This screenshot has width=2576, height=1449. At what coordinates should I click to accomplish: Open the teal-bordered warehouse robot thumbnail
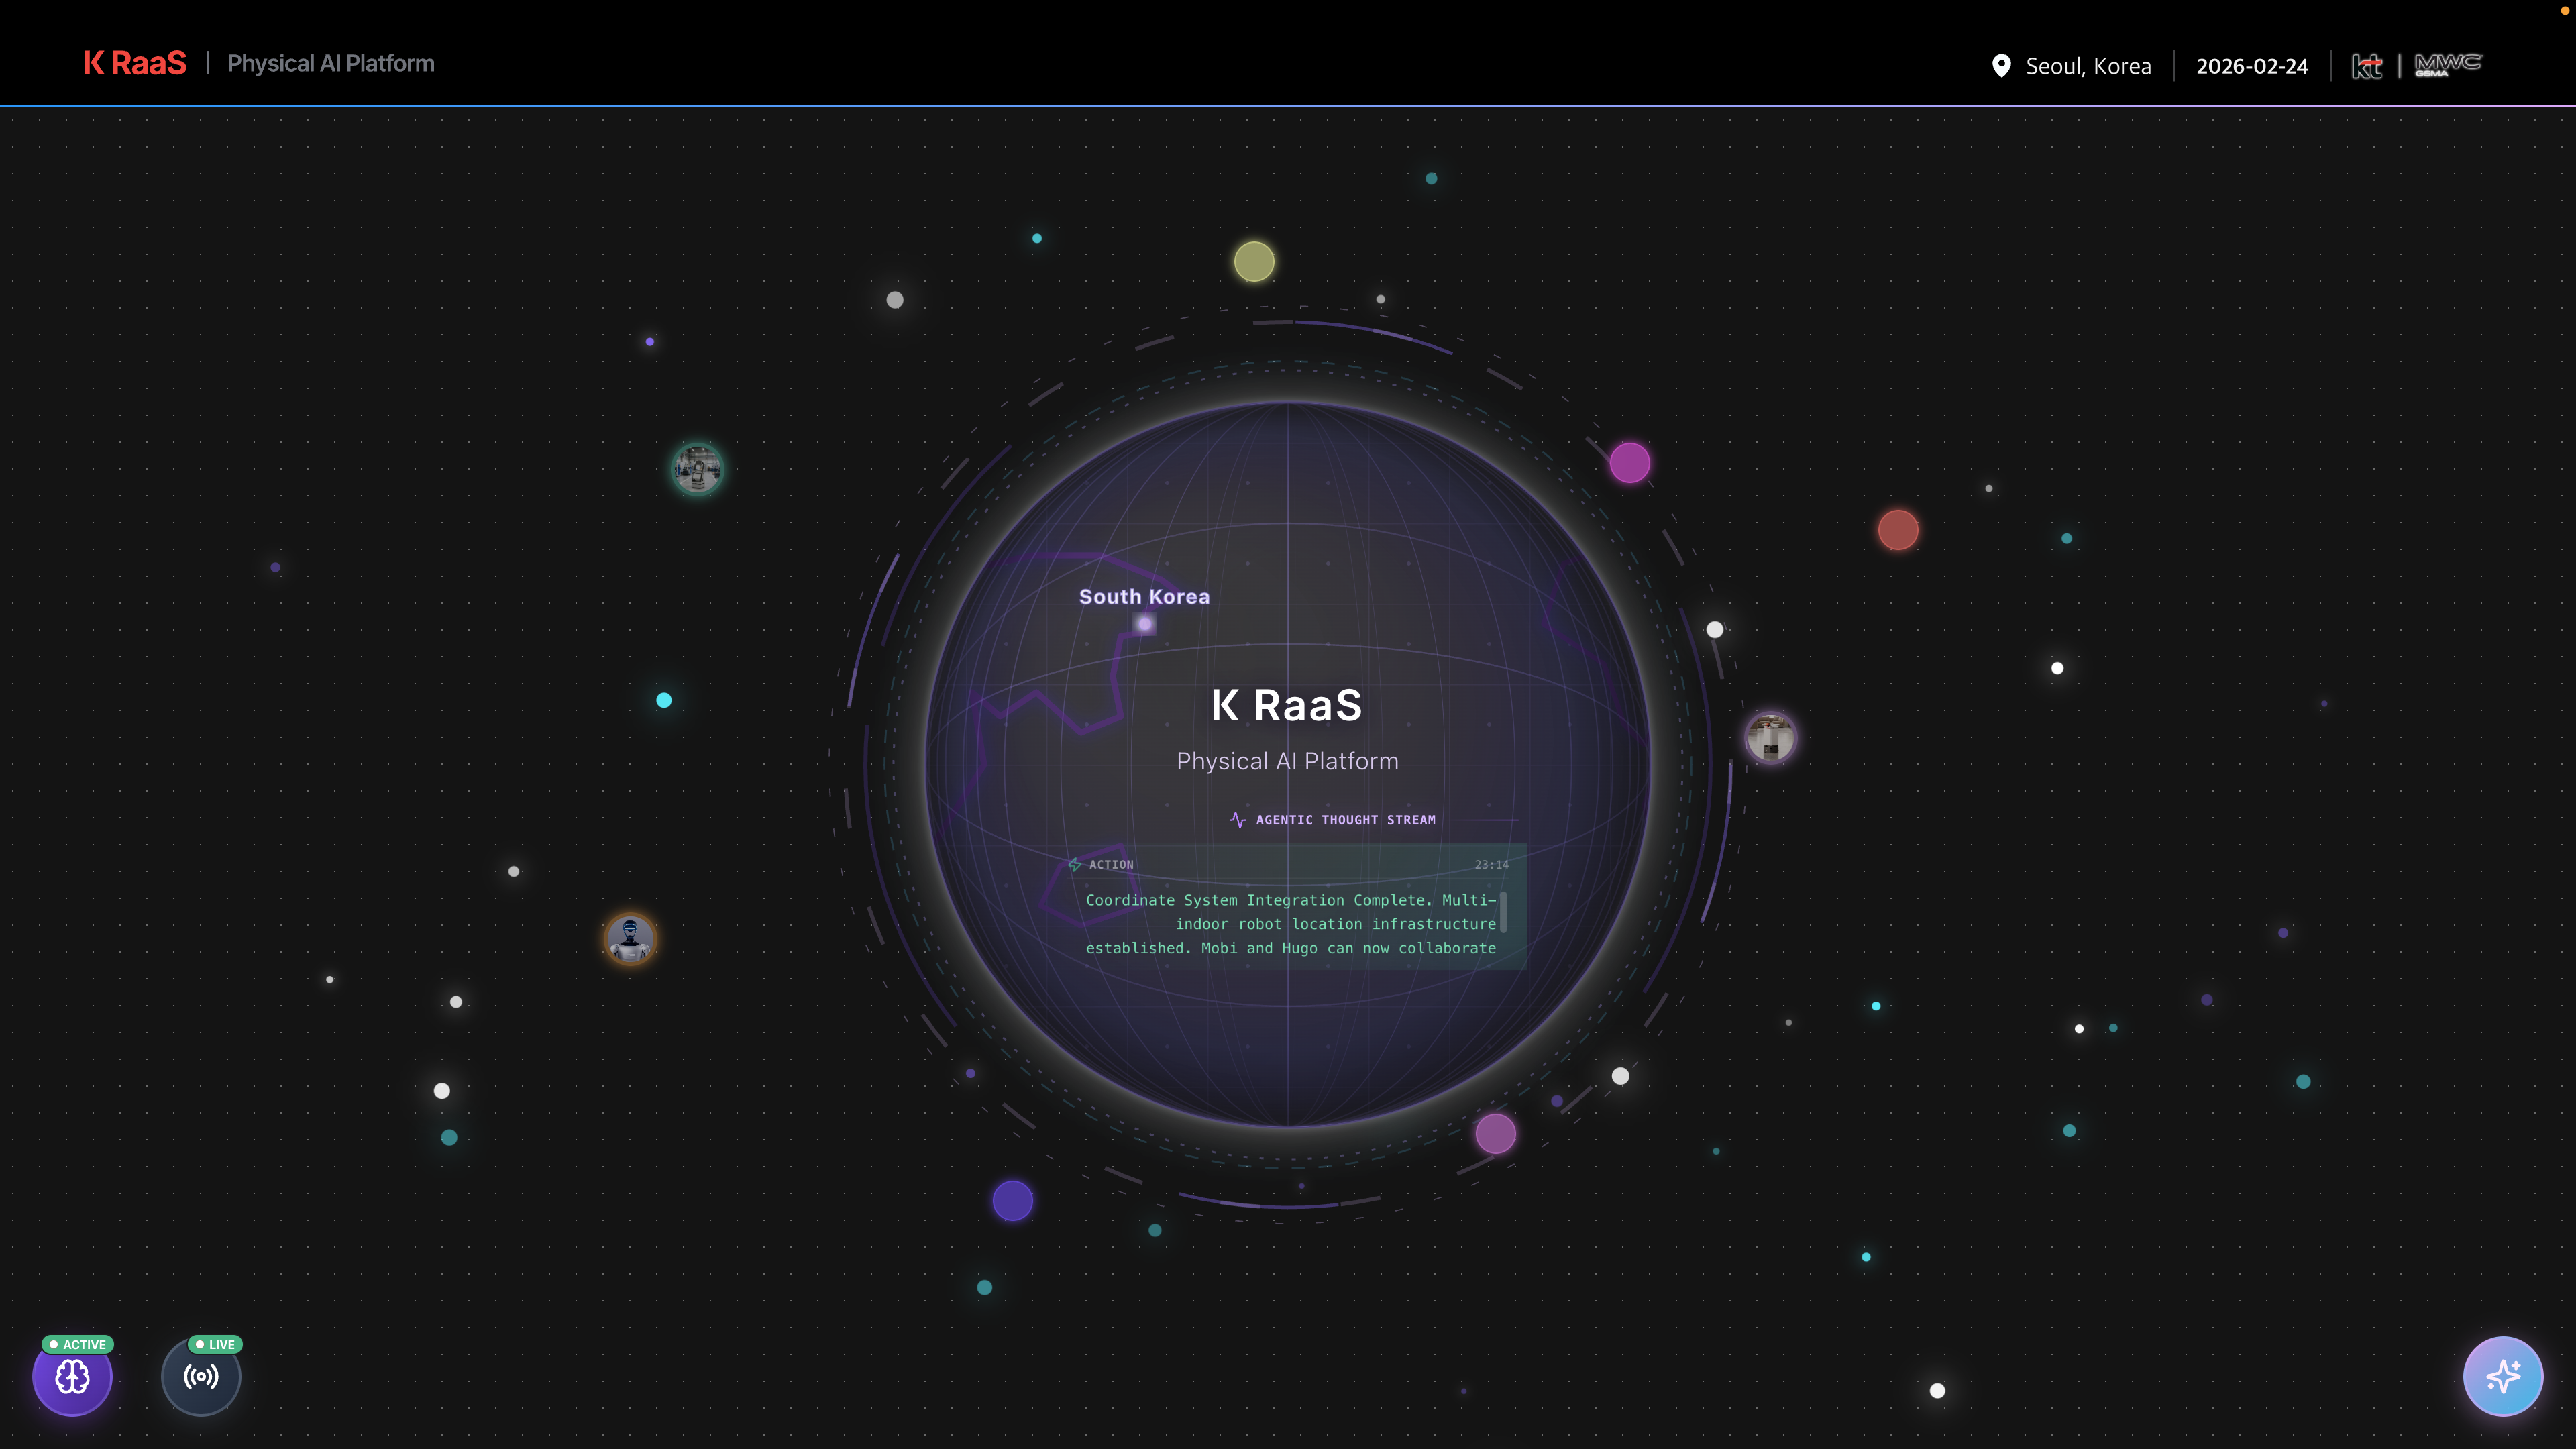tap(697, 468)
